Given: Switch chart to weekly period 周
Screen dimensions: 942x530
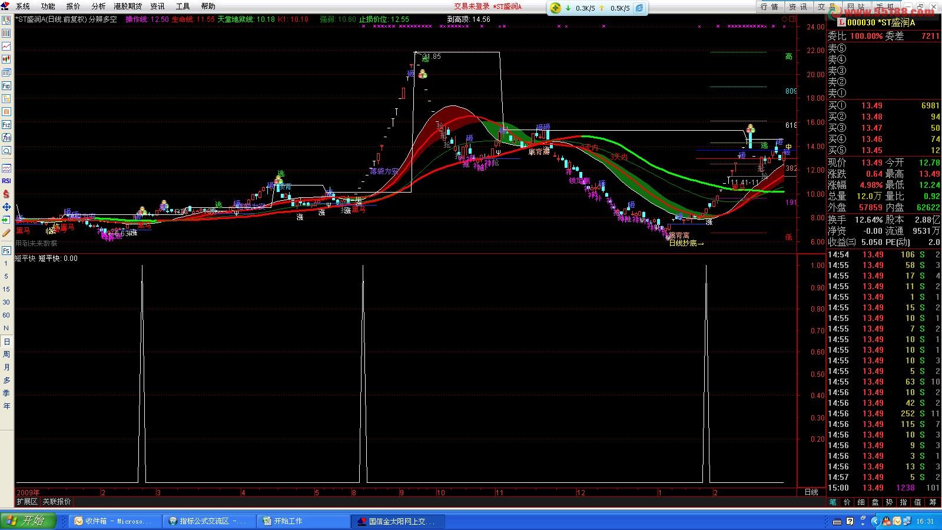Looking at the screenshot, I should 6,355.
